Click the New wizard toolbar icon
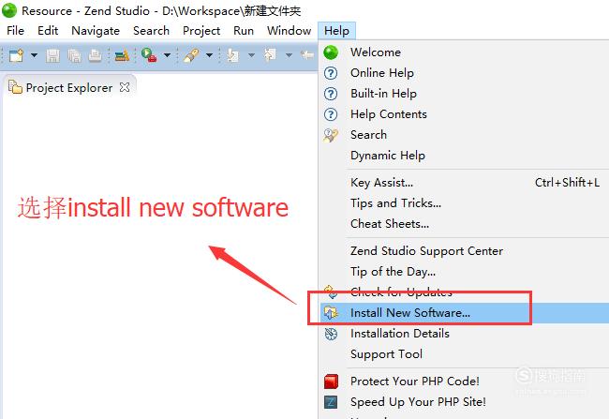 [17, 55]
